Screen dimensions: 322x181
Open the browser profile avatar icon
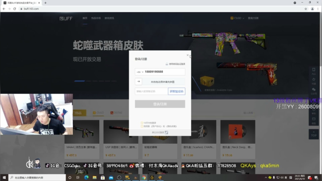(312, 9)
